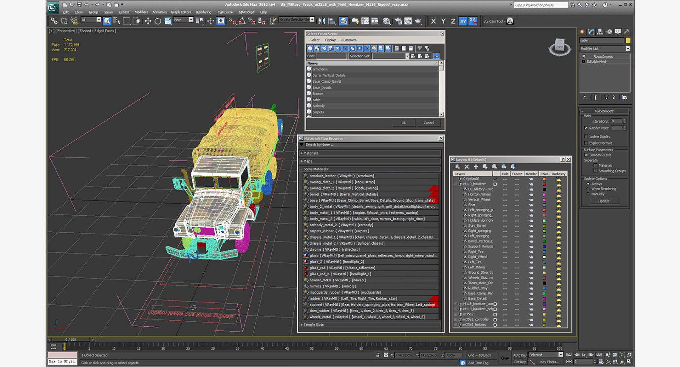Select the When Rendering update option
Image resolution: width=680 pixels, height=367 pixels.
pyautogui.click(x=588, y=189)
